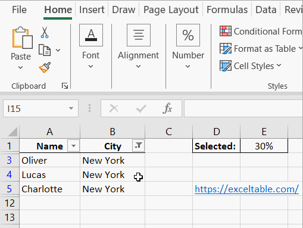Select the 30% value cell
The width and height of the screenshot is (303, 228).
coord(264,146)
